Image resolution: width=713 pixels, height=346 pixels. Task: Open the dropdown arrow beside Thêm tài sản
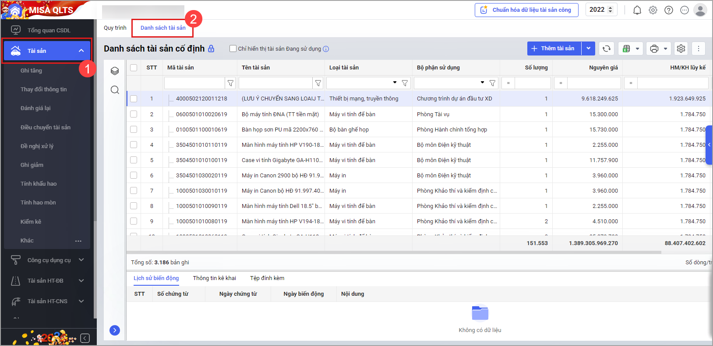(x=588, y=48)
